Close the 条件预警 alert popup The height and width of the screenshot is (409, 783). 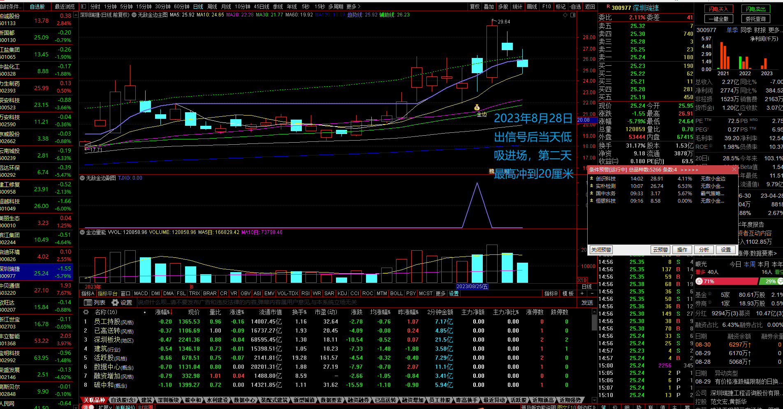[x=734, y=169]
